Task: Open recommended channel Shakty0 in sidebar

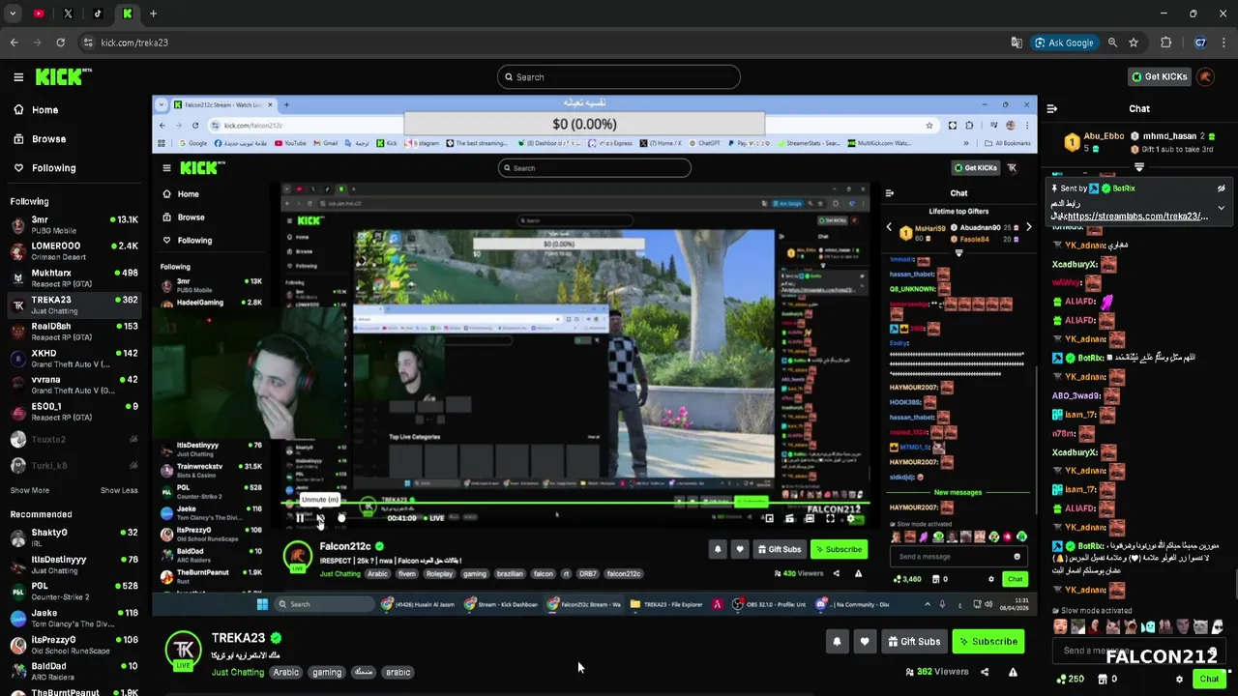Action: 74,537
